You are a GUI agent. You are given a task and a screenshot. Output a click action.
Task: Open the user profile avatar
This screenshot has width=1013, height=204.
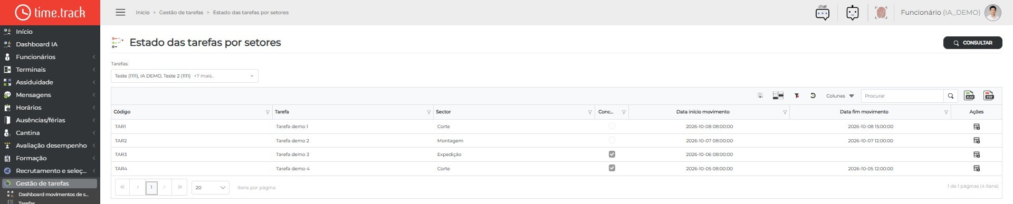point(993,13)
